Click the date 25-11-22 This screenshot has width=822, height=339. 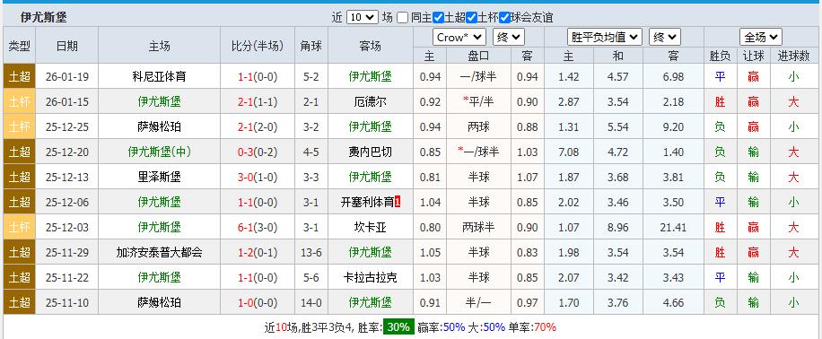[x=66, y=278]
